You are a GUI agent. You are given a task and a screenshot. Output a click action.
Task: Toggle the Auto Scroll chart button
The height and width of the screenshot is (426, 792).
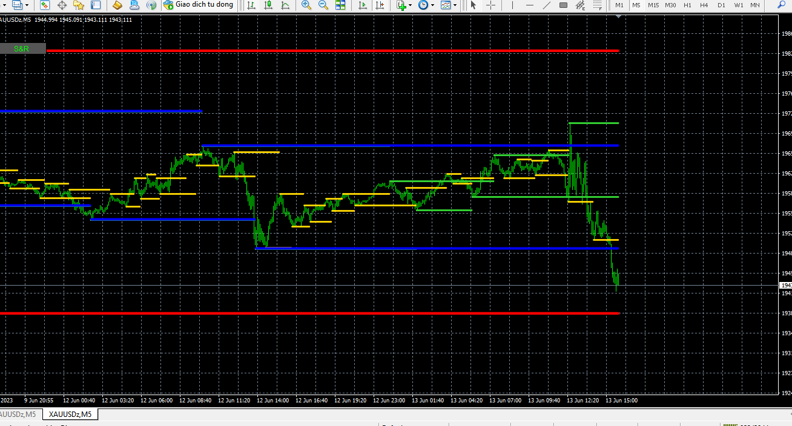363,5
